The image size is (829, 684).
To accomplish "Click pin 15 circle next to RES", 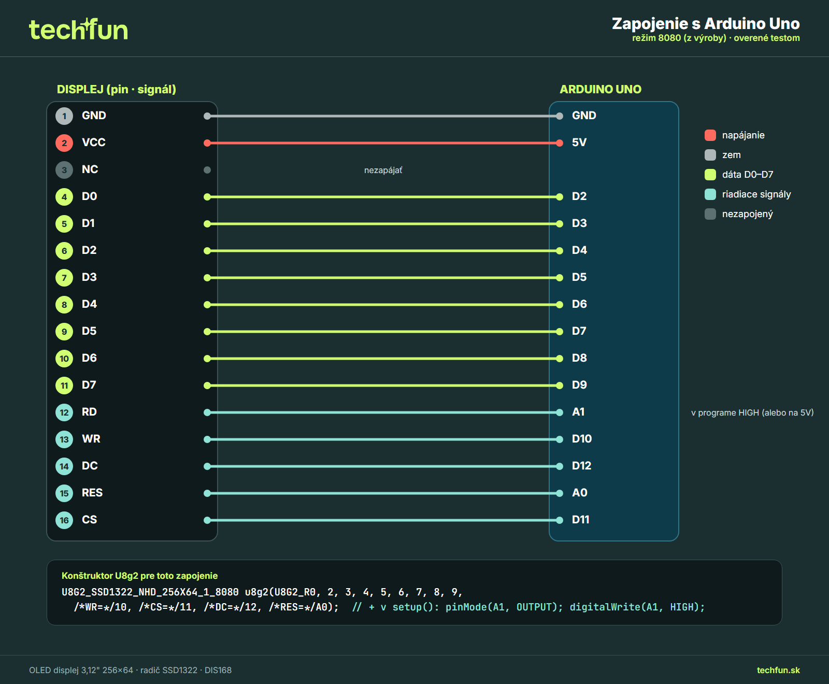I will 64,493.
